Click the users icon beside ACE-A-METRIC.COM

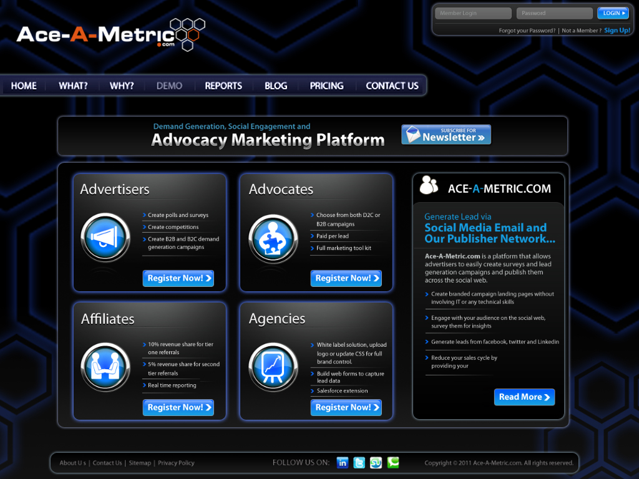[429, 185]
